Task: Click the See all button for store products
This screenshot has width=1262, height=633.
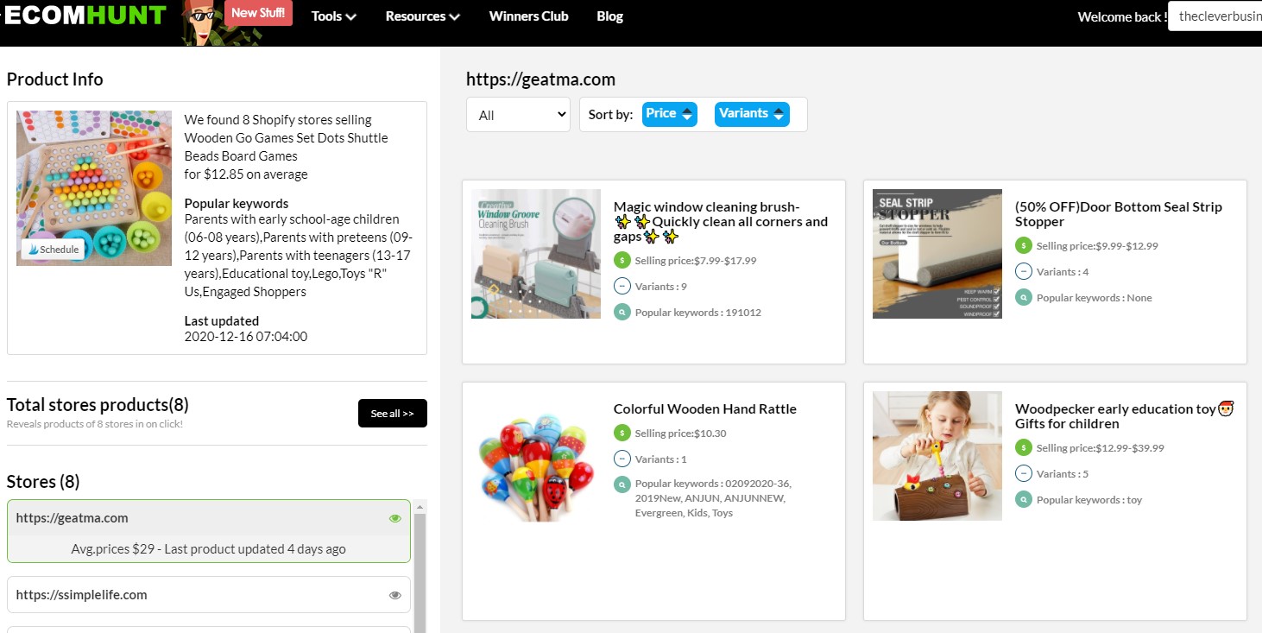Action: point(393,413)
